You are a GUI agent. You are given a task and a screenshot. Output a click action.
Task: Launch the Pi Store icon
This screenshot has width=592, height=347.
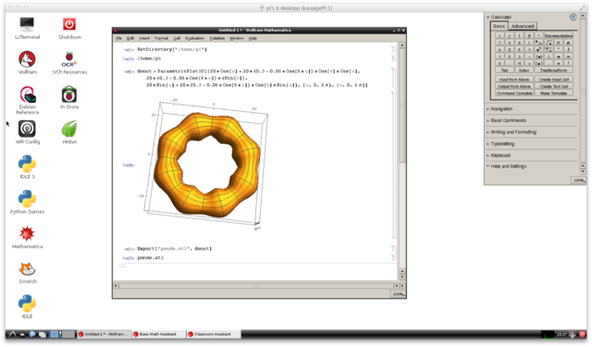(69, 97)
